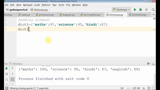Select the Dictionary.py editor tab

116,15
